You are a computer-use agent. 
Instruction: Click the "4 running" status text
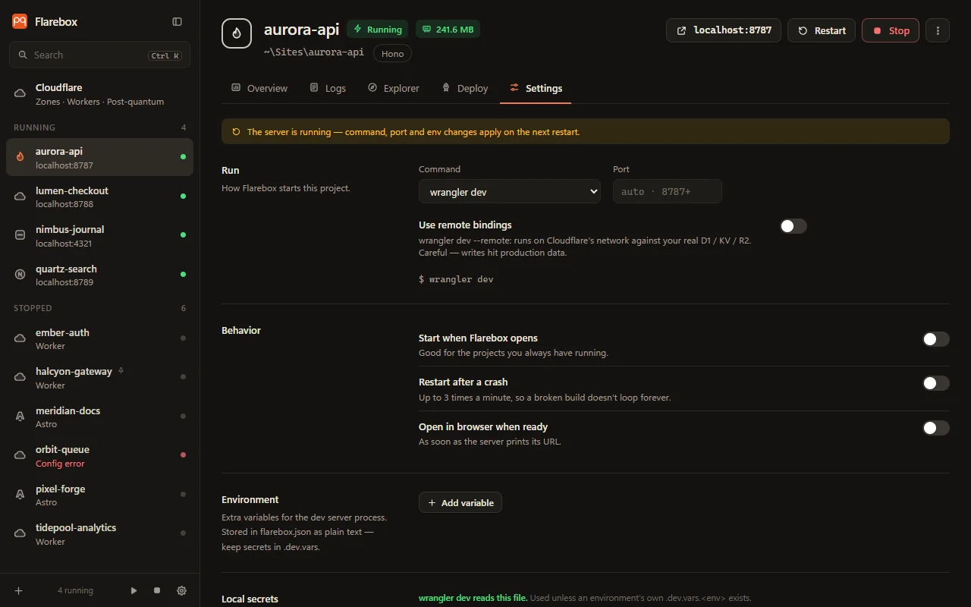coord(75,590)
